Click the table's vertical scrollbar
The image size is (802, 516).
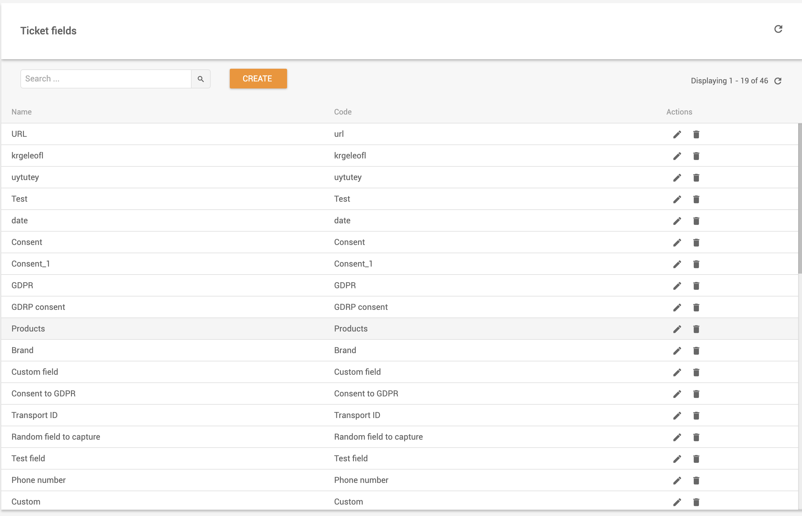tap(800, 199)
